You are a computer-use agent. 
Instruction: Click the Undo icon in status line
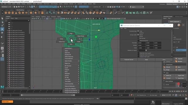tap(21, 7)
